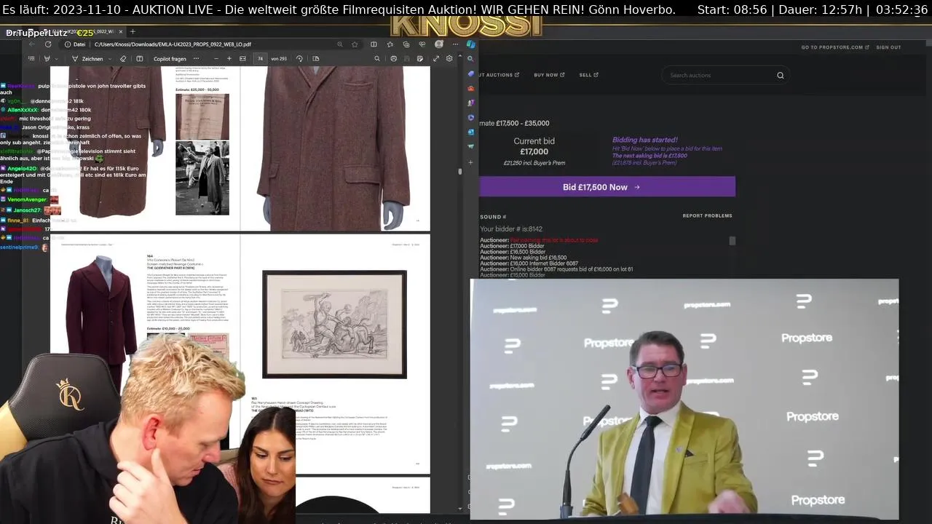Toggle PDF page view layout
Viewport: 932px width, 524px height.
pyautogui.click(x=316, y=58)
